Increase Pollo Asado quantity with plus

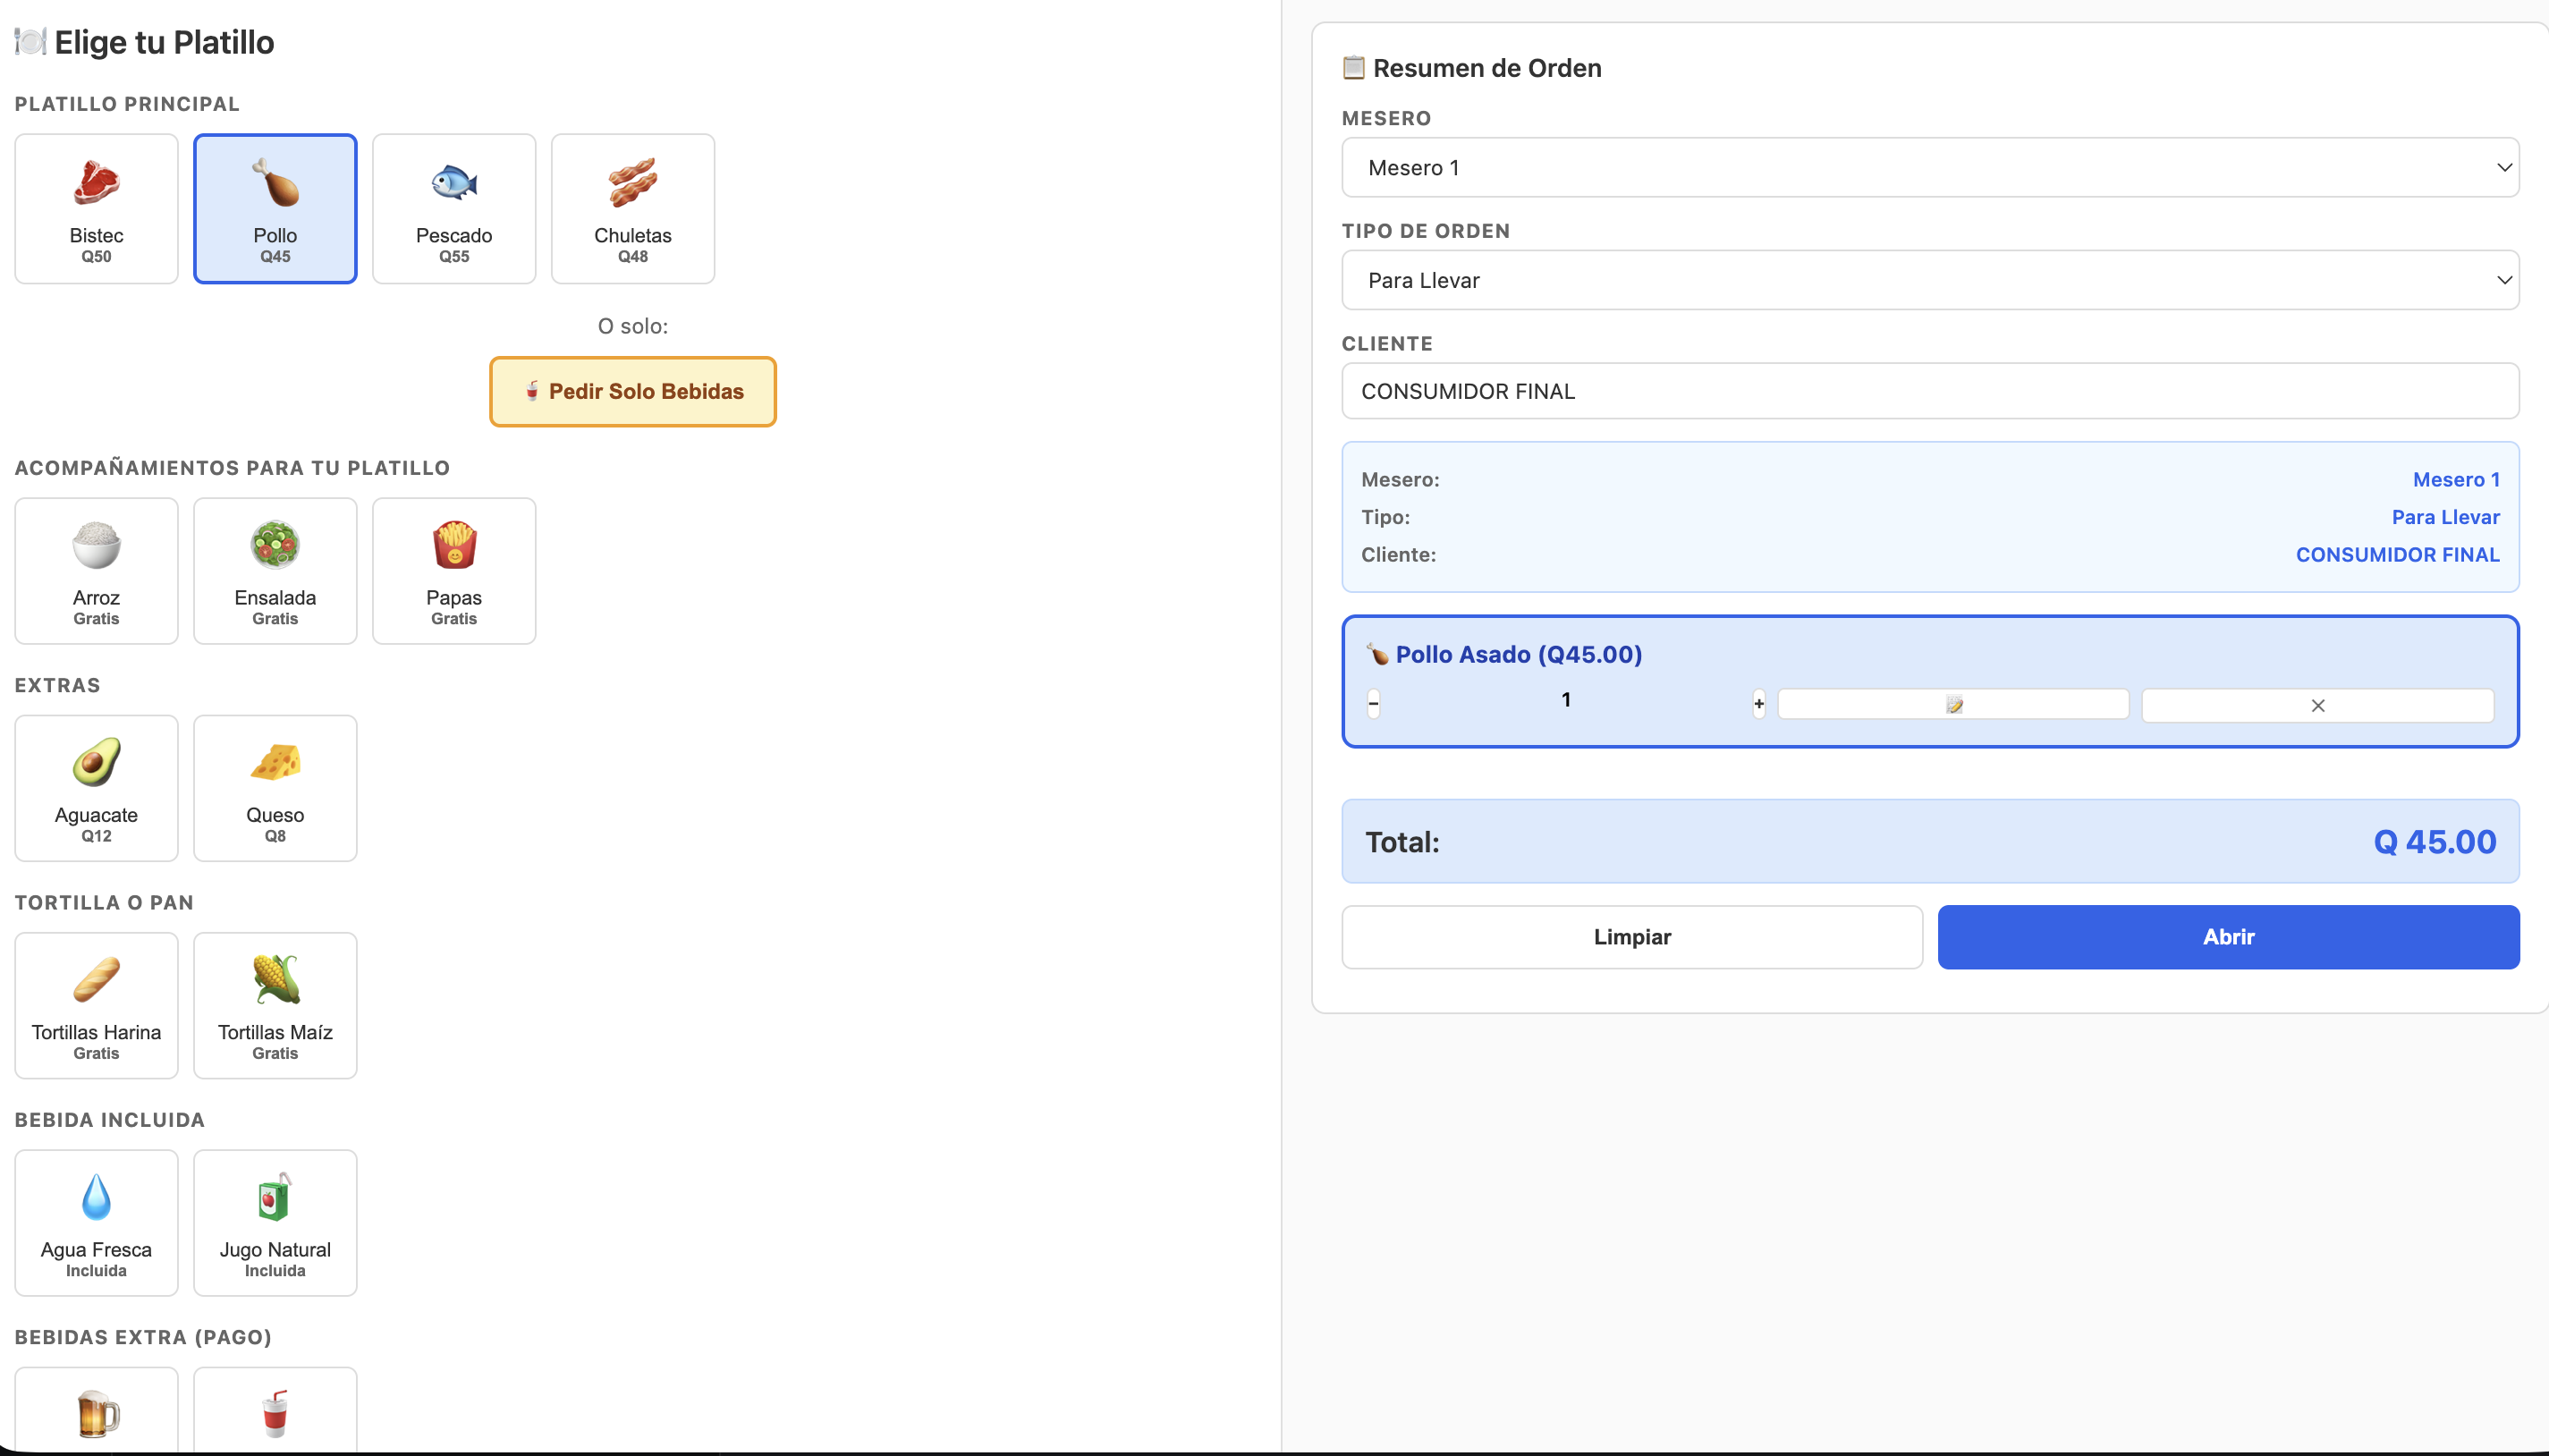click(x=1759, y=704)
